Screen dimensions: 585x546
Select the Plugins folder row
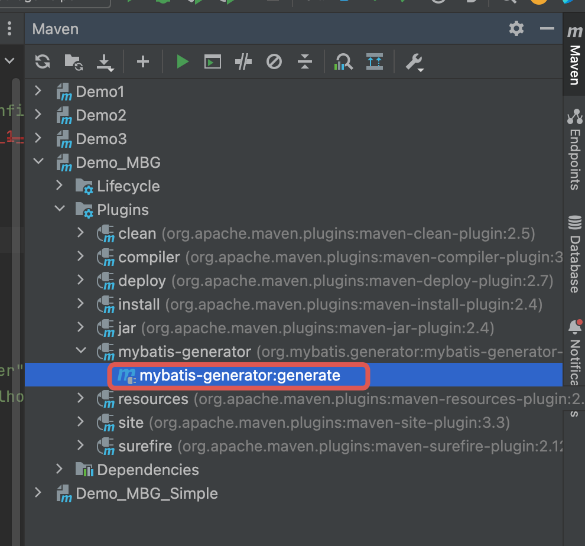294,209
